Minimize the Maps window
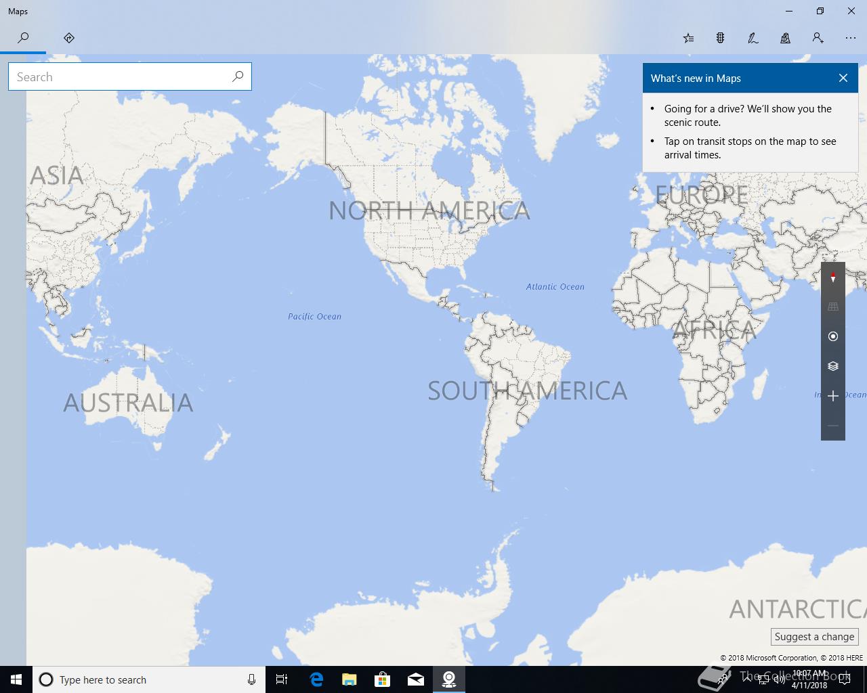 point(789,11)
